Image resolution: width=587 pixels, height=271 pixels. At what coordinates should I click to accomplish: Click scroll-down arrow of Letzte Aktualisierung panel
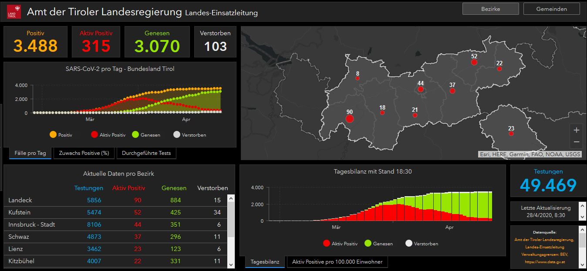pos(583,217)
